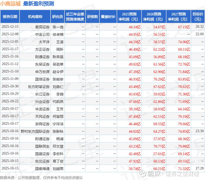Click the 报告日期 column header
The width and height of the screenshot is (205, 180).
[10, 17]
